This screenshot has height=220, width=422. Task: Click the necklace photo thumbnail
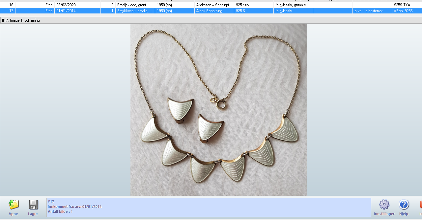point(218,109)
